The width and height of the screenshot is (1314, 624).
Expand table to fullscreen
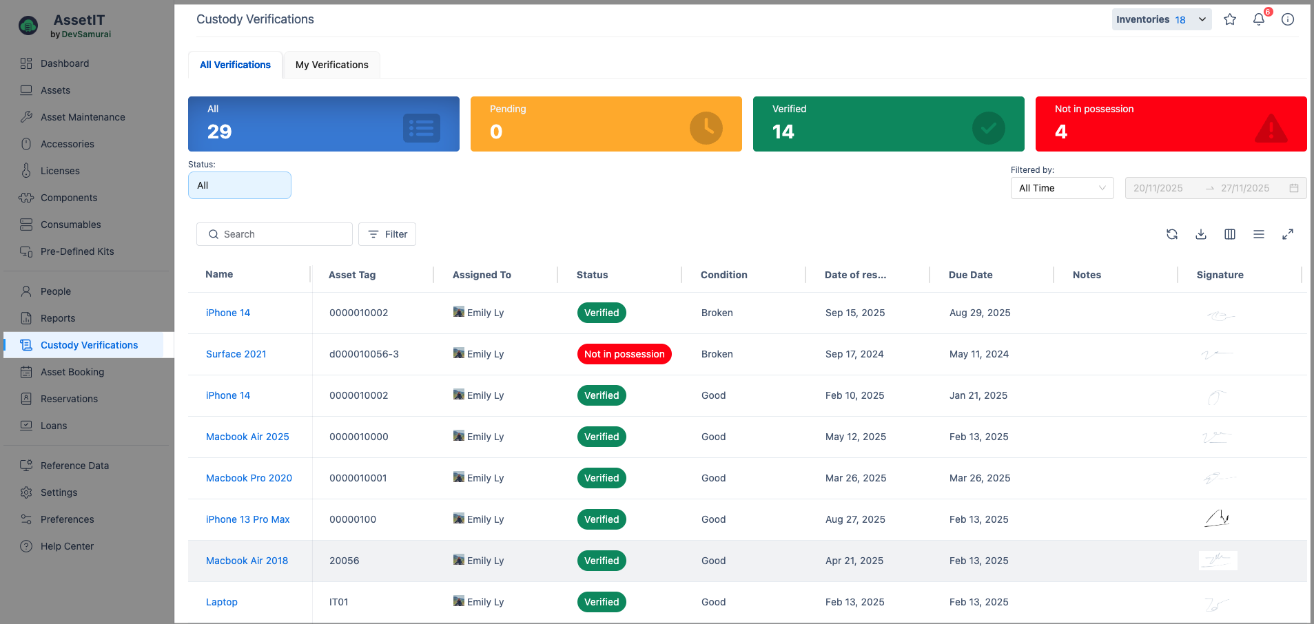pos(1287,234)
